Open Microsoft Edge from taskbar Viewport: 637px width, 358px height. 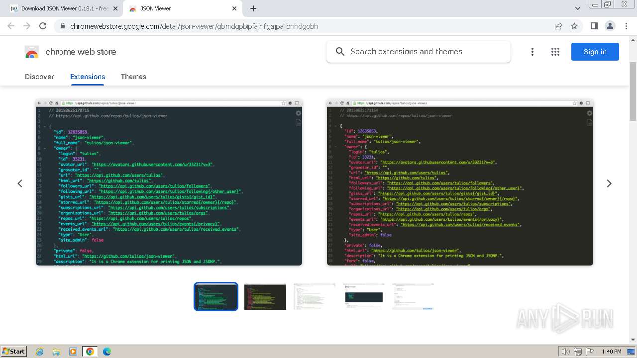107,352
